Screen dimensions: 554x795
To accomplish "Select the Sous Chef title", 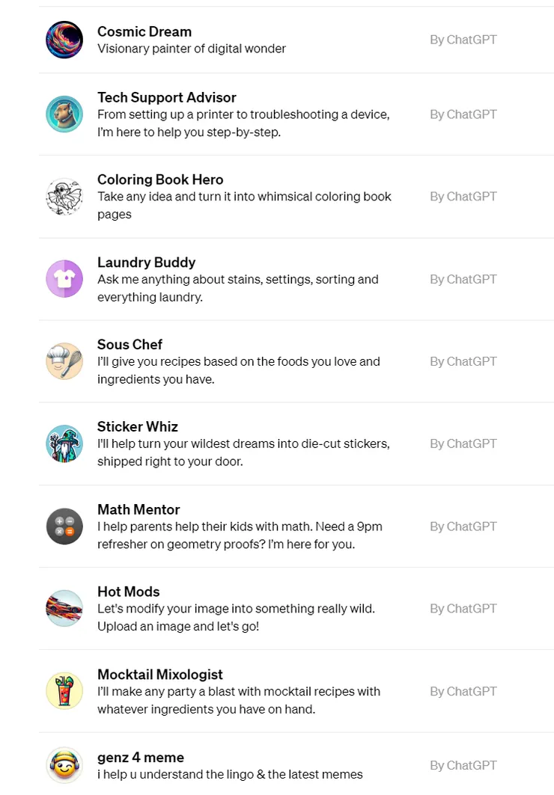I will click(130, 345).
